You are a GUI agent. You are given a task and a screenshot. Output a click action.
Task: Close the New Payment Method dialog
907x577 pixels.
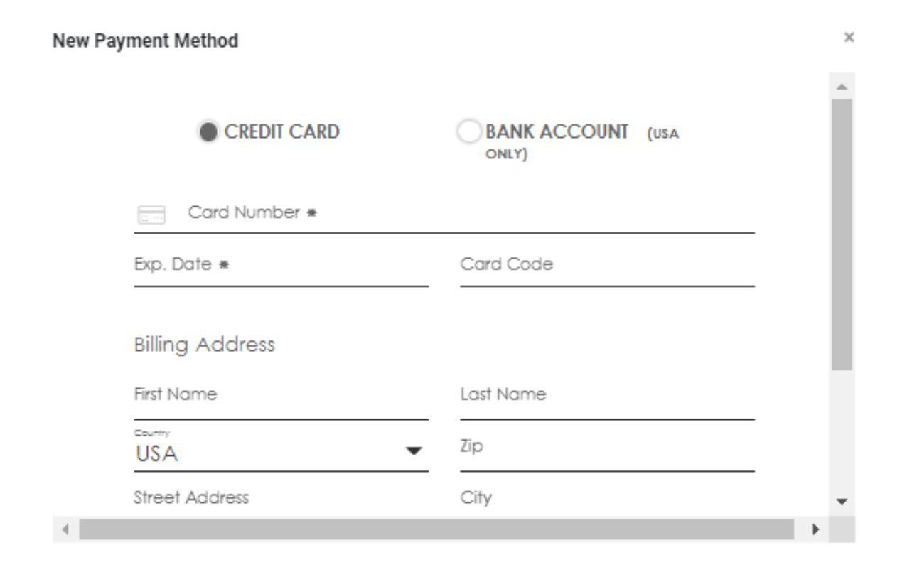848,38
